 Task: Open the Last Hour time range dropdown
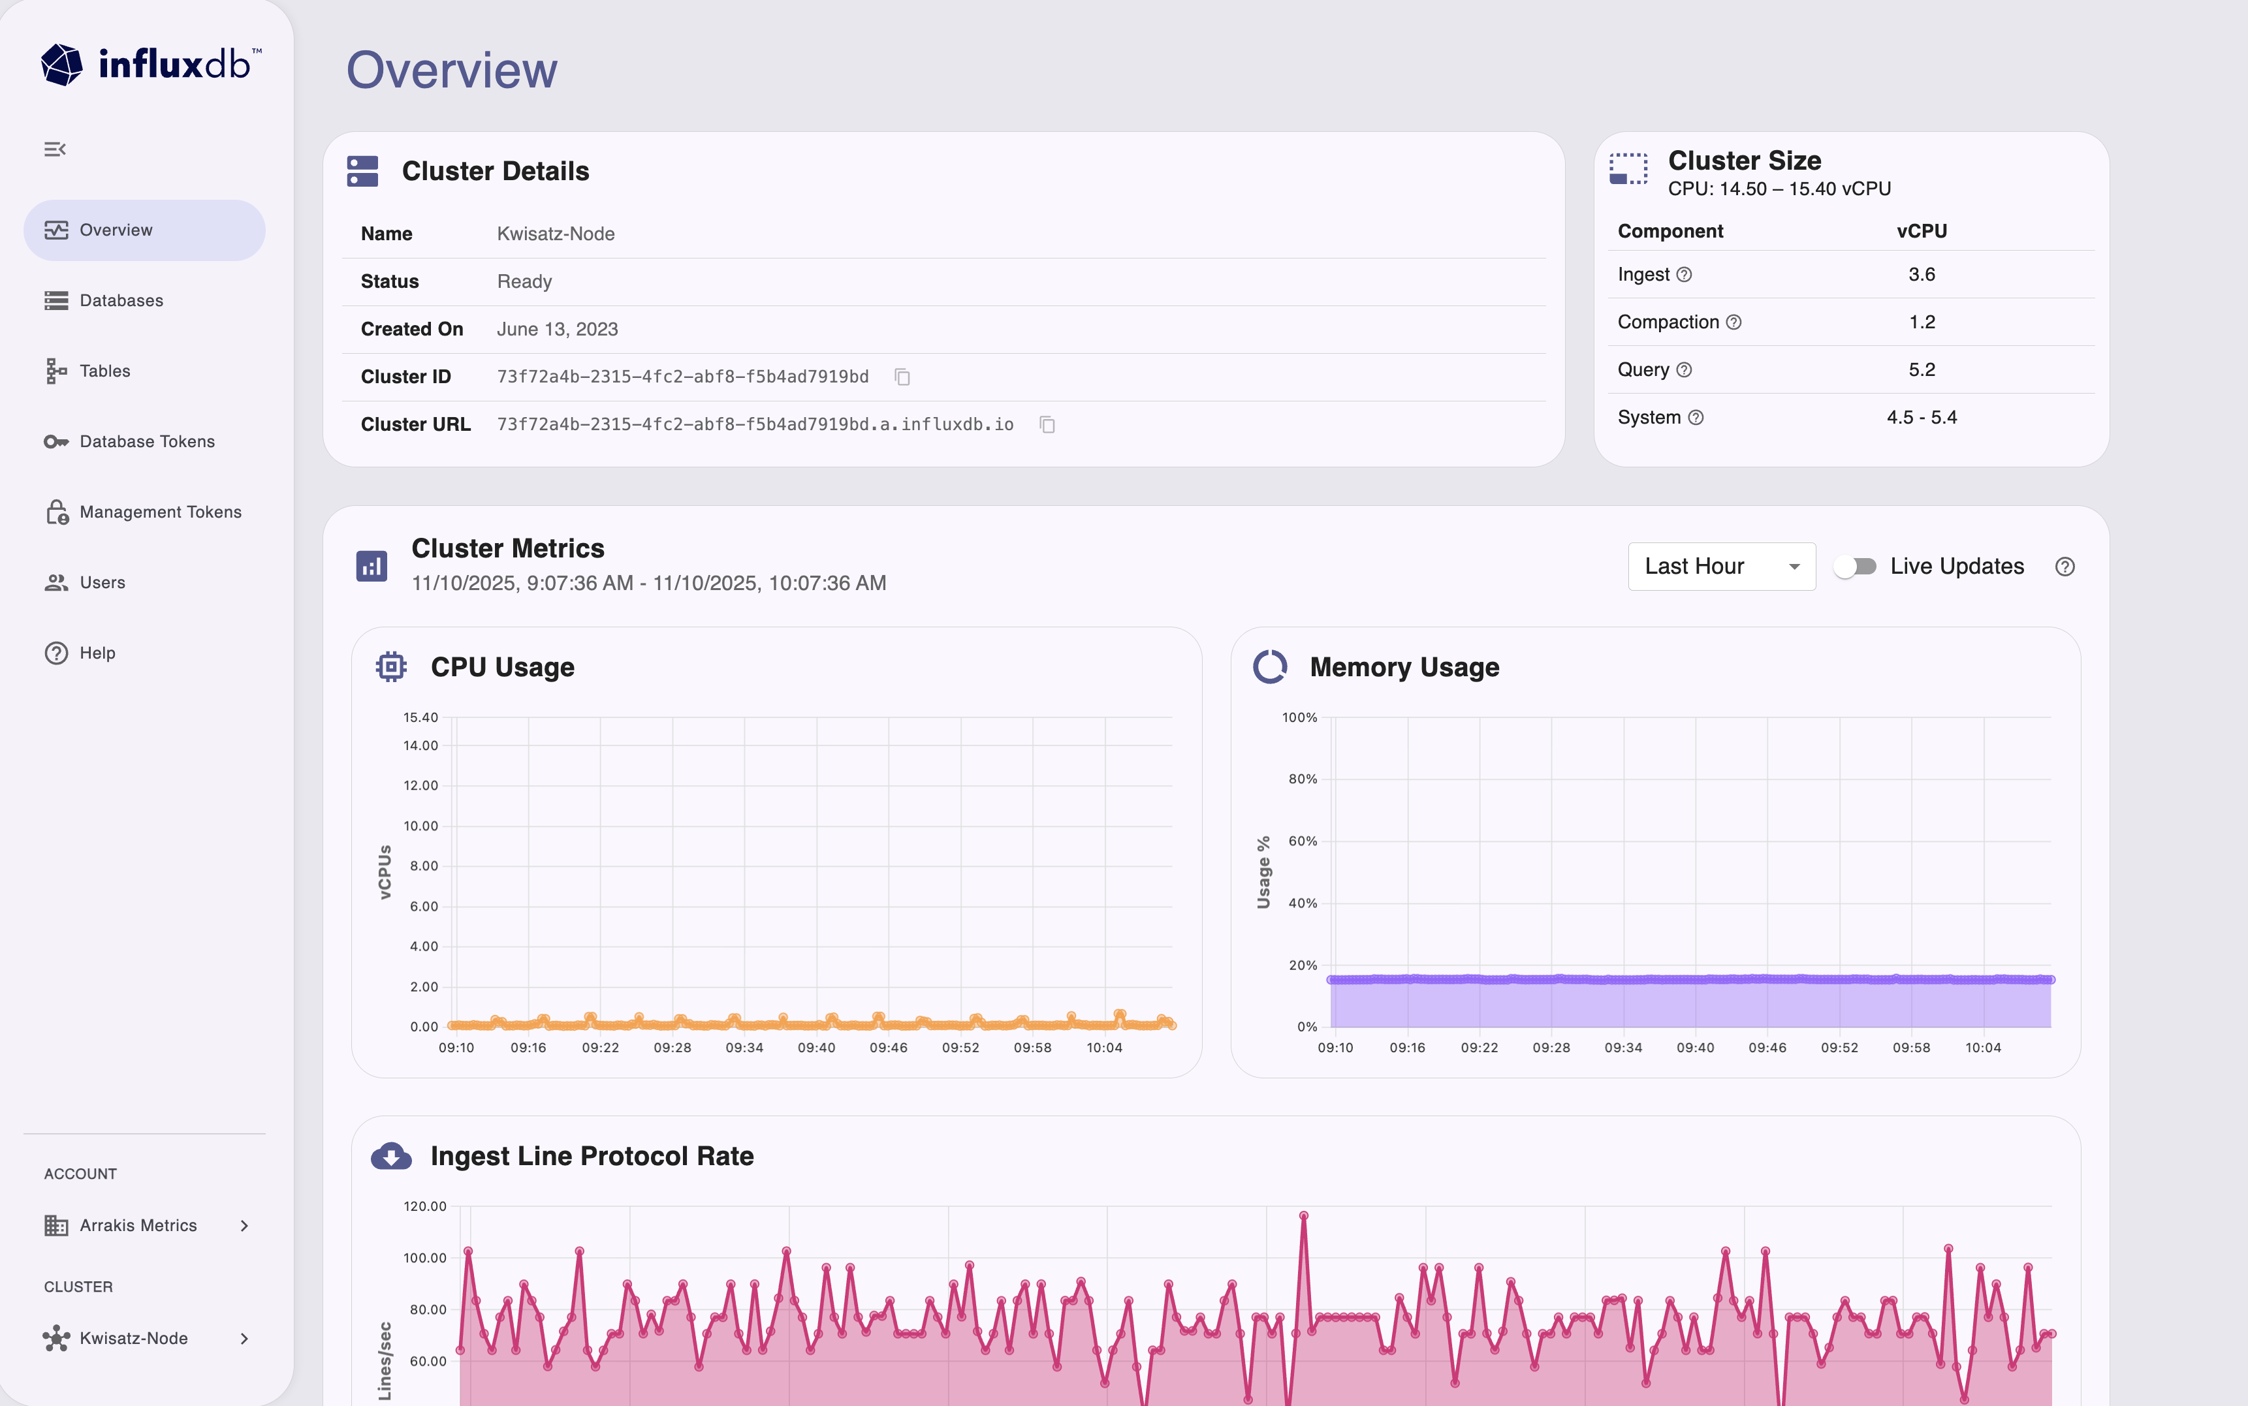[x=1720, y=565]
